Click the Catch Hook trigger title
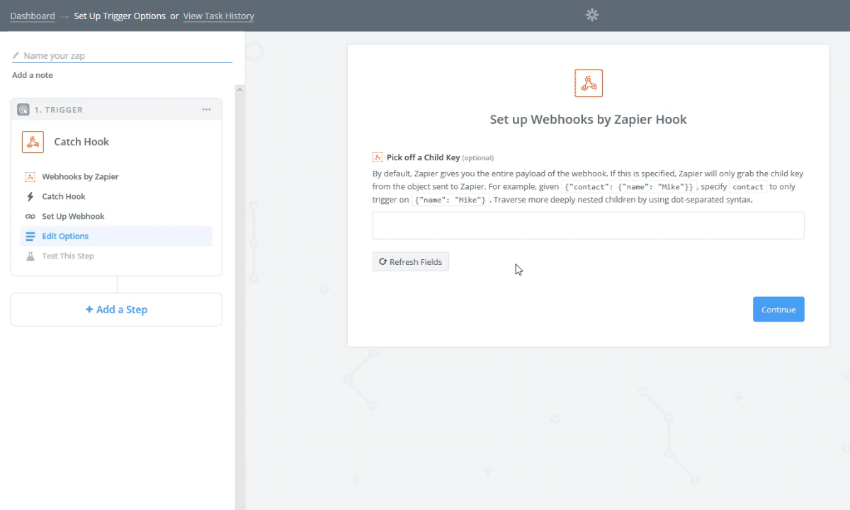The image size is (850, 510). [81, 142]
